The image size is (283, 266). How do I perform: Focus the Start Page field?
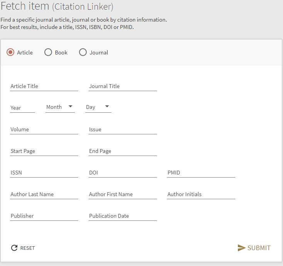click(44, 151)
